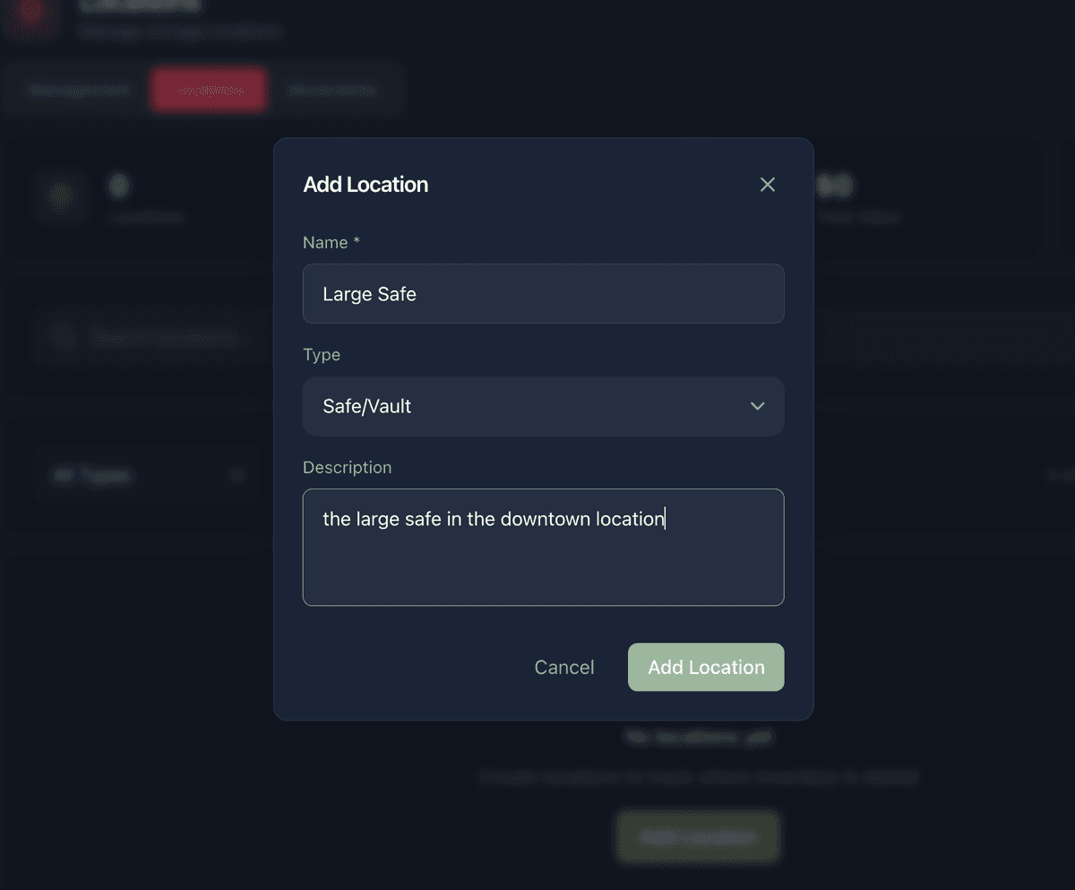
Task: Confirm with the Add Location button
Action: (x=706, y=667)
